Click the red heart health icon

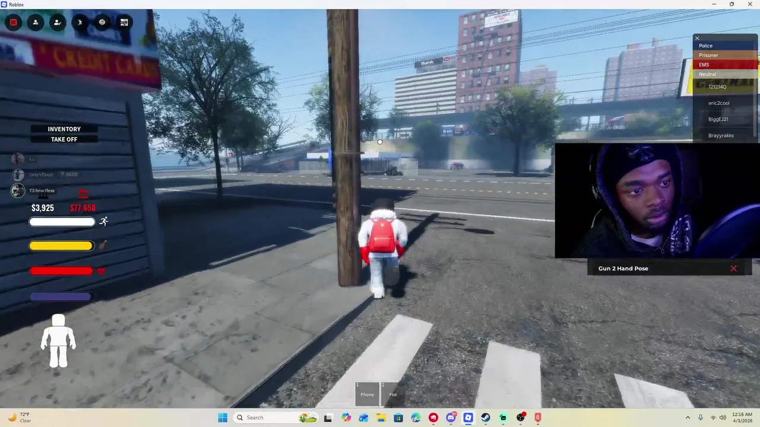tap(101, 272)
